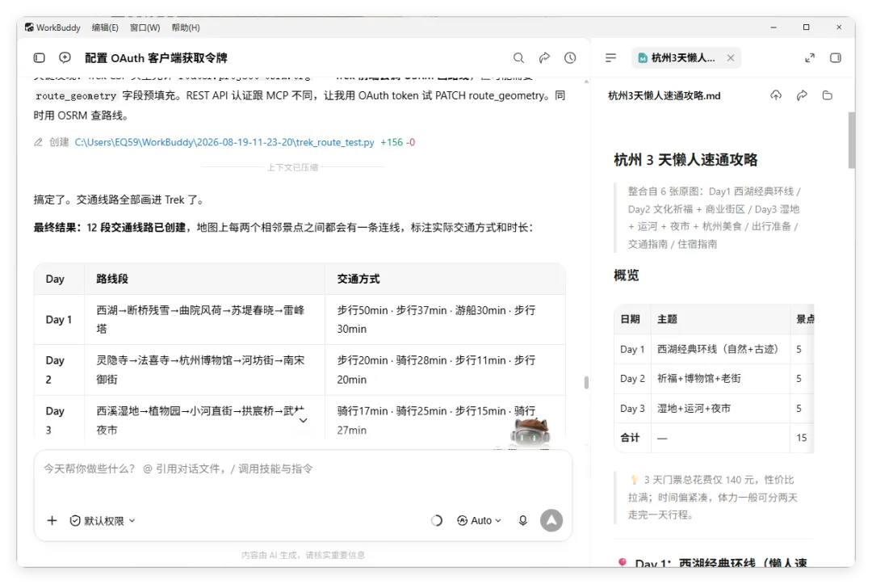Upload the 杭州3天懒人速通攻略.md file to cloud

[776, 95]
